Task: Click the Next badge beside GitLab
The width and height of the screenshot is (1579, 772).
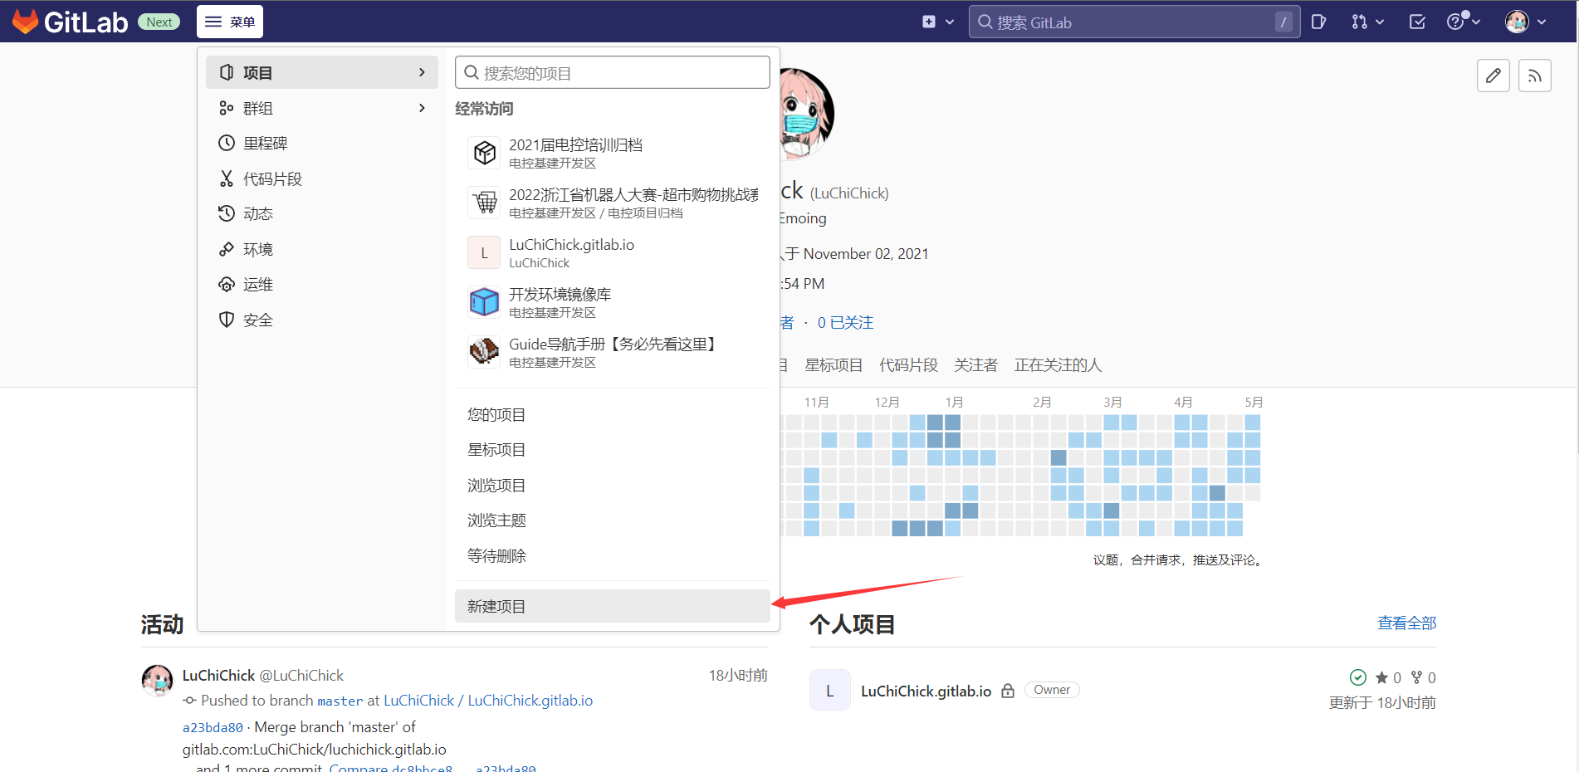Action: pos(159,22)
